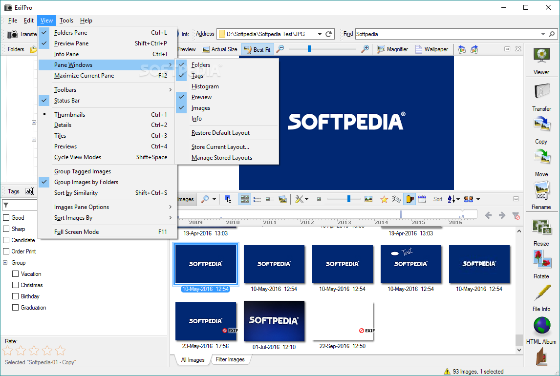Click Store Current Layout menu entry
560x376 pixels.
coord(227,147)
